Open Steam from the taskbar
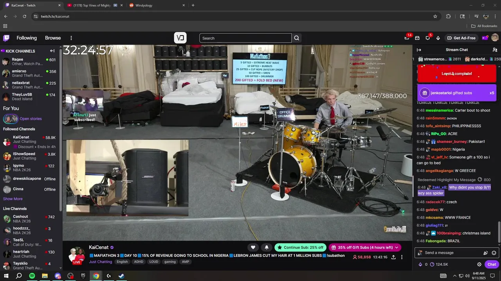The image size is (501, 281). click(121, 276)
